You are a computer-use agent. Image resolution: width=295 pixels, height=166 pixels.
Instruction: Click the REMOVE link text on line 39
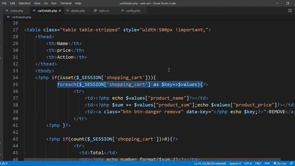coord(277,112)
